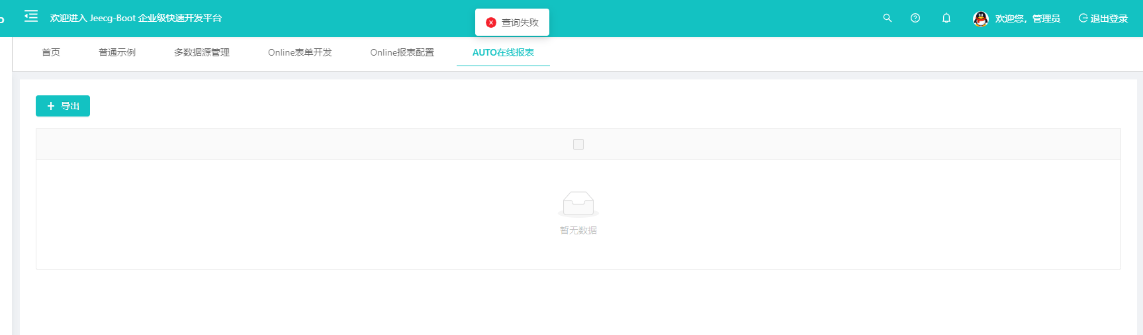Image resolution: width=1143 pixels, height=335 pixels.
Task: Click the Jeecg-Boot welcome header title
Action: tap(136, 19)
